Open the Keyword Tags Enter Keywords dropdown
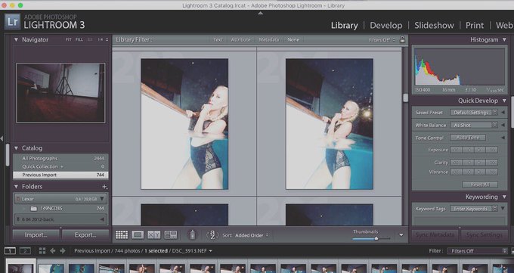Viewport: 514px width, 273px height. (x=474, y=209)
